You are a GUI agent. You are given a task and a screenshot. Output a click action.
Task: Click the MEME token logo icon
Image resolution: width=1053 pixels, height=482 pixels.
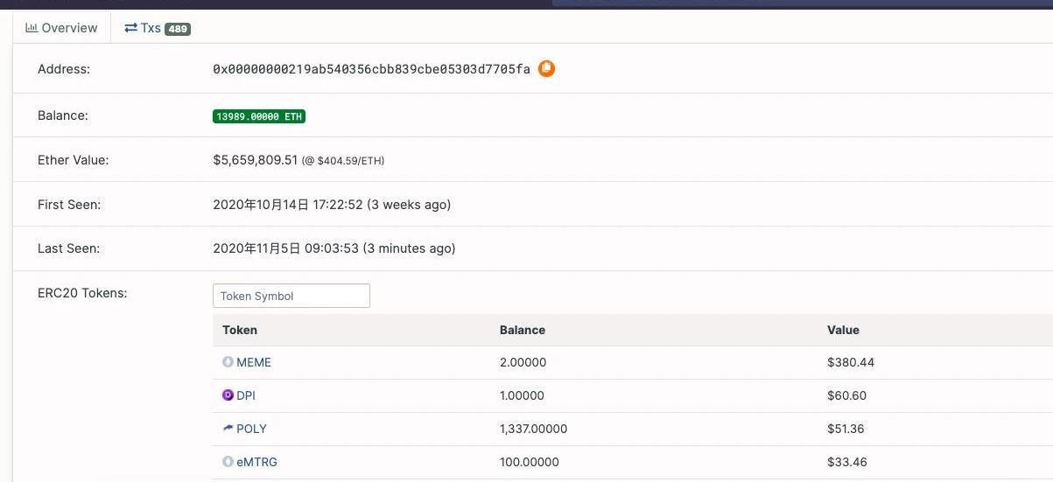click(x=228, y=362)
